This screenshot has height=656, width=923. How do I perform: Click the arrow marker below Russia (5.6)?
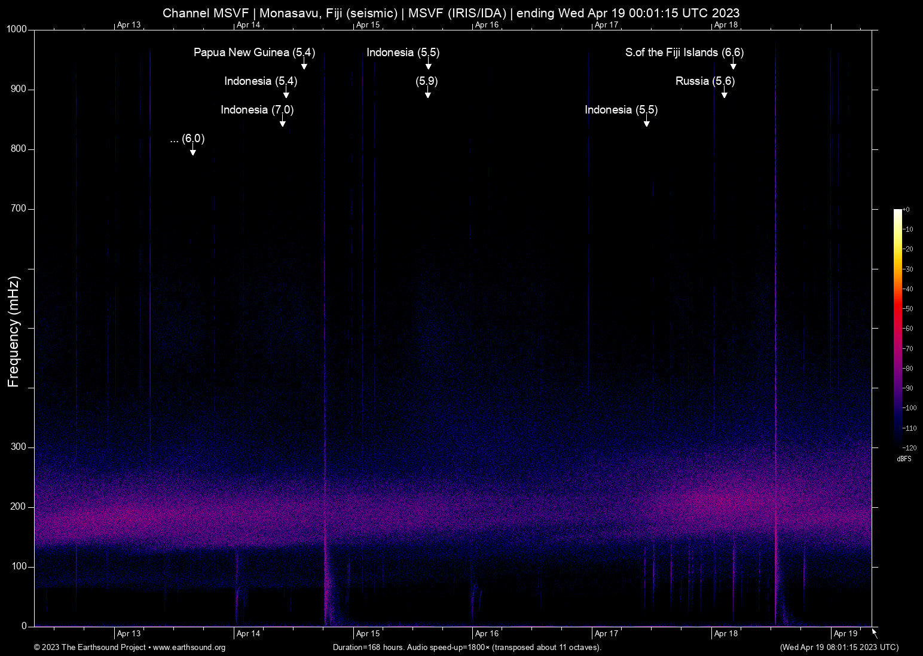tap(724, 92)
